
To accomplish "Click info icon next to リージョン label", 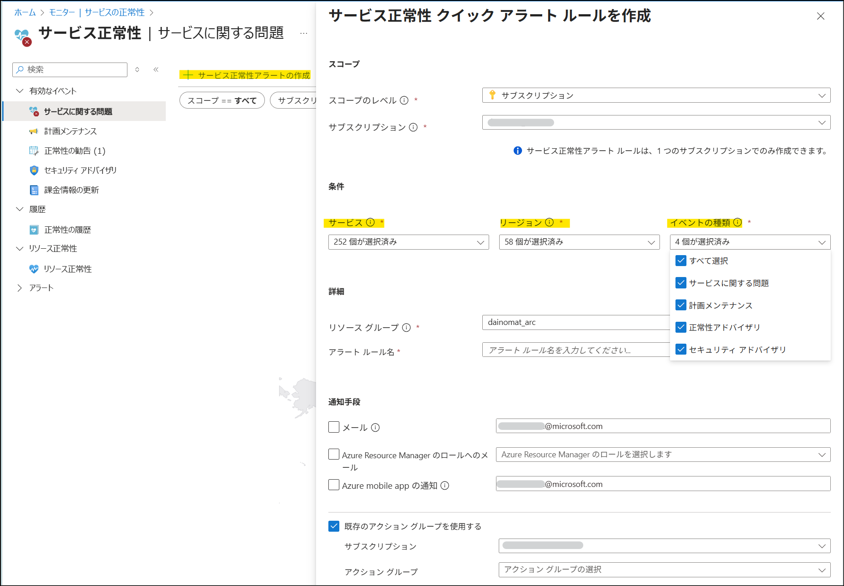I will tap(549, 222).
